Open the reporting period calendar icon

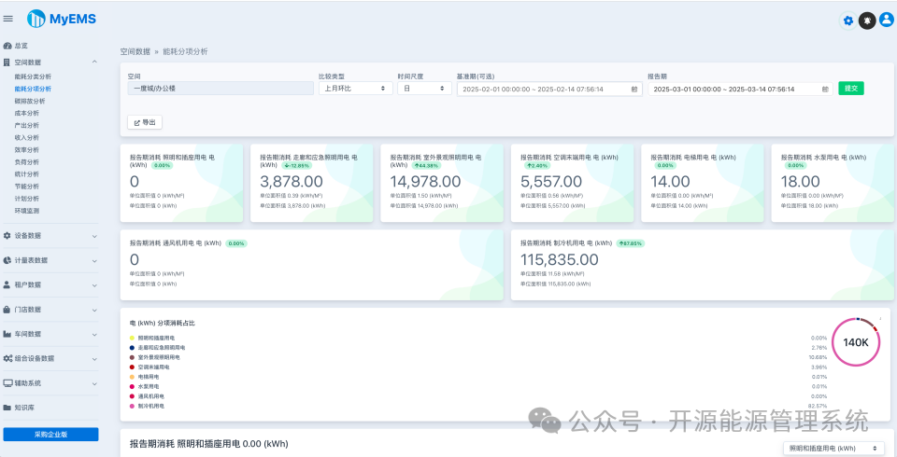click(x=825, y=90)
